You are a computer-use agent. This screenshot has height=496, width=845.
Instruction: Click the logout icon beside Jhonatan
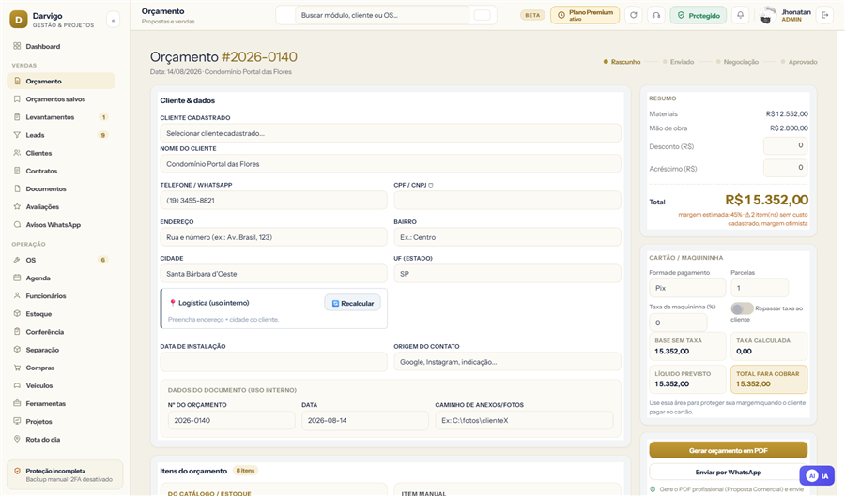click(824, 15)
